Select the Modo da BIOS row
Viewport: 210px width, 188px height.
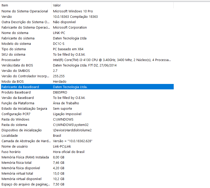tap(87, 81)
